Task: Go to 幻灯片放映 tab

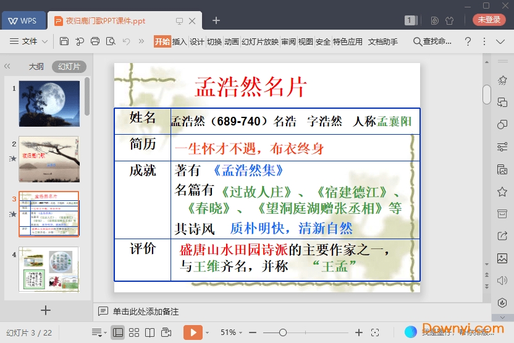Action: pyautogui.click(x=260, y=41)
